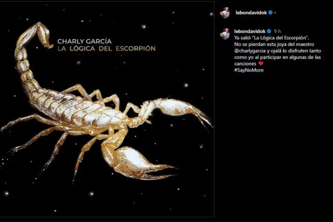Screen dimensions: 333x222
Task: Click the 'CHARLY GARCÍA' text on cover
Action: [84, 41]
